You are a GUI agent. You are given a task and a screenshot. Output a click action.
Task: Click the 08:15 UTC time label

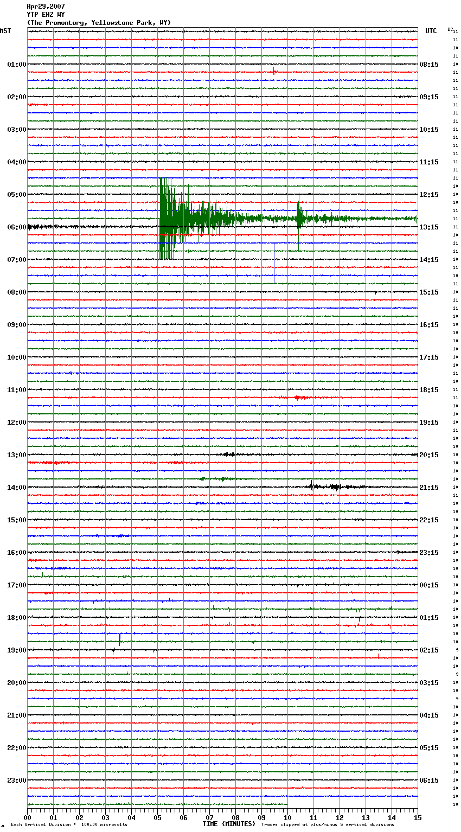pyautogui.click(x=429, y=65)
